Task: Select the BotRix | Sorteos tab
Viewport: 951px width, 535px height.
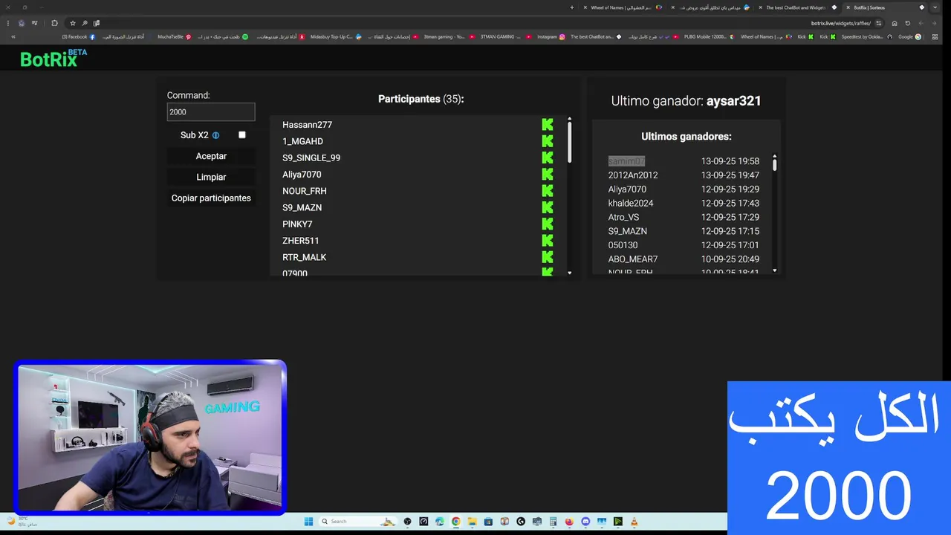Action: tap(886, 7)
